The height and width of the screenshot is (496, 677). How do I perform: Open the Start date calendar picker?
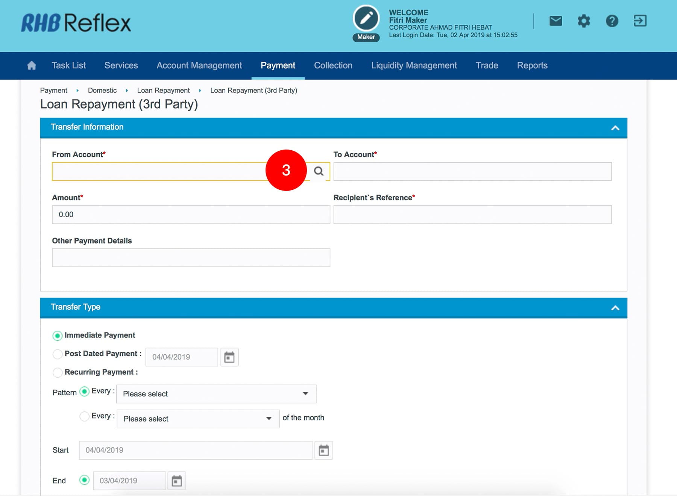323,450
